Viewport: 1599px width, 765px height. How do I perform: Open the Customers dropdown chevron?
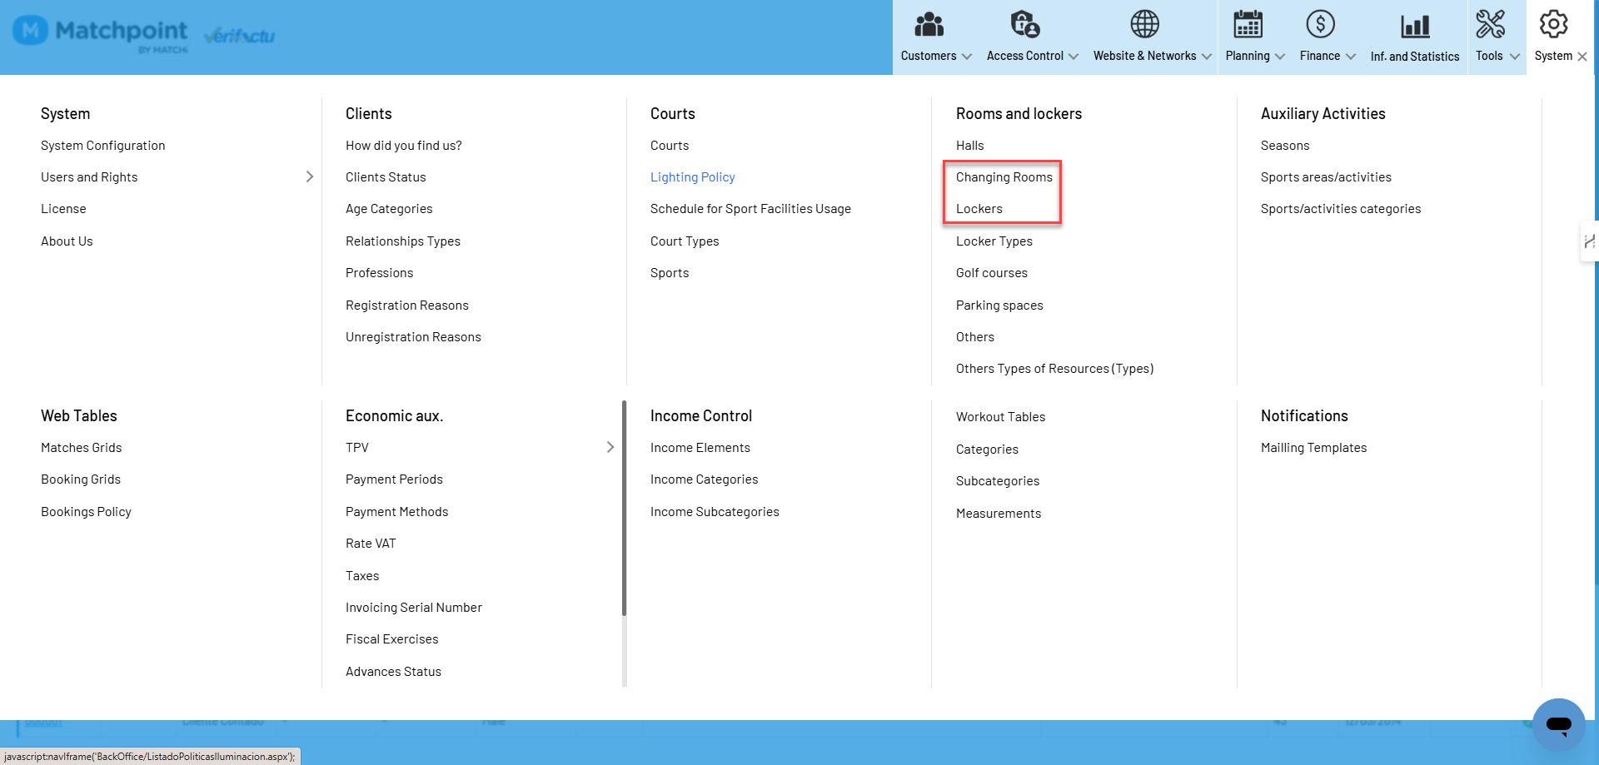tap(966, 57)
